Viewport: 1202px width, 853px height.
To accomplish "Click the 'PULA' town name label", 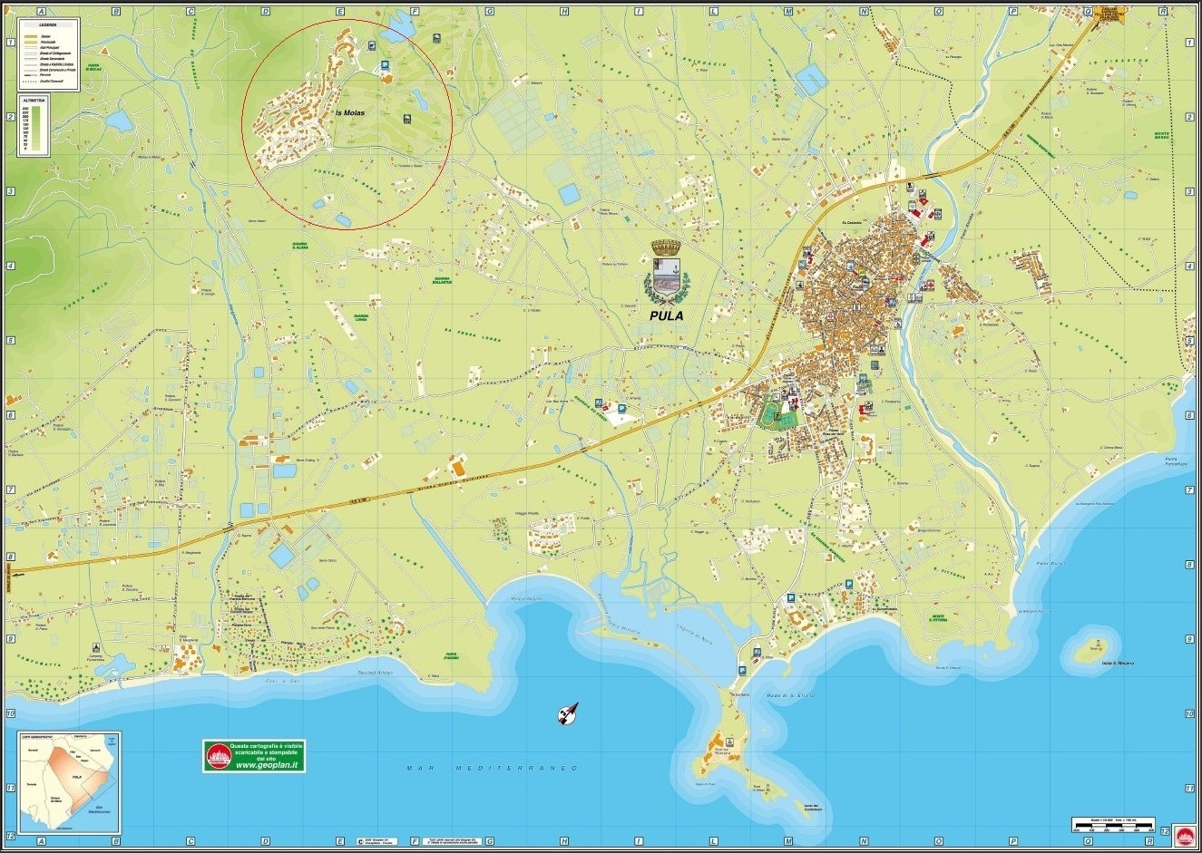I will 667,317.
